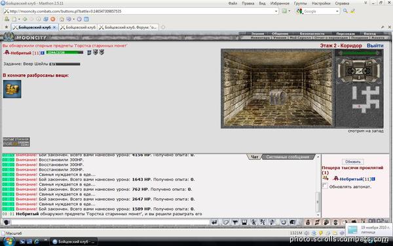The image size is (393, 246).
Task: Open the search engine list dropdown arrow
Action: point(337,11)
